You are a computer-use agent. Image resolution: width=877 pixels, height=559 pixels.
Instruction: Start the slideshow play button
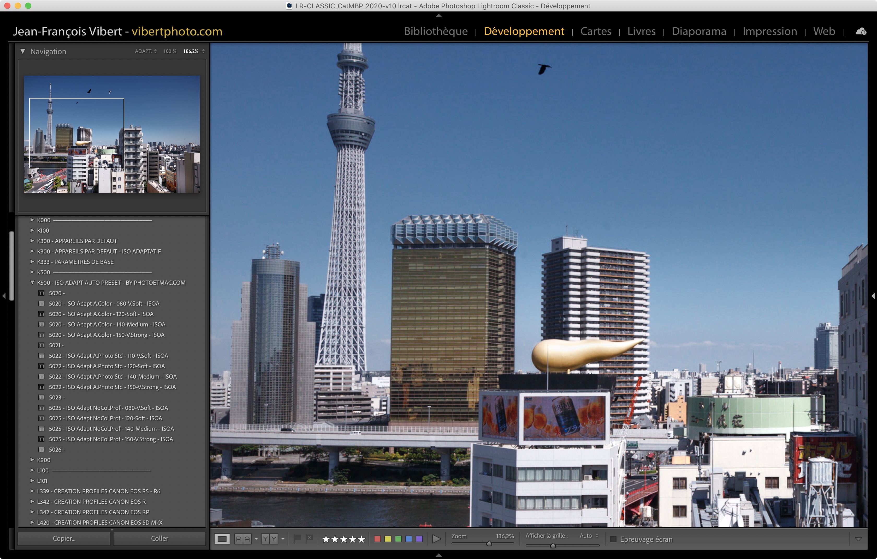(436, 539)
